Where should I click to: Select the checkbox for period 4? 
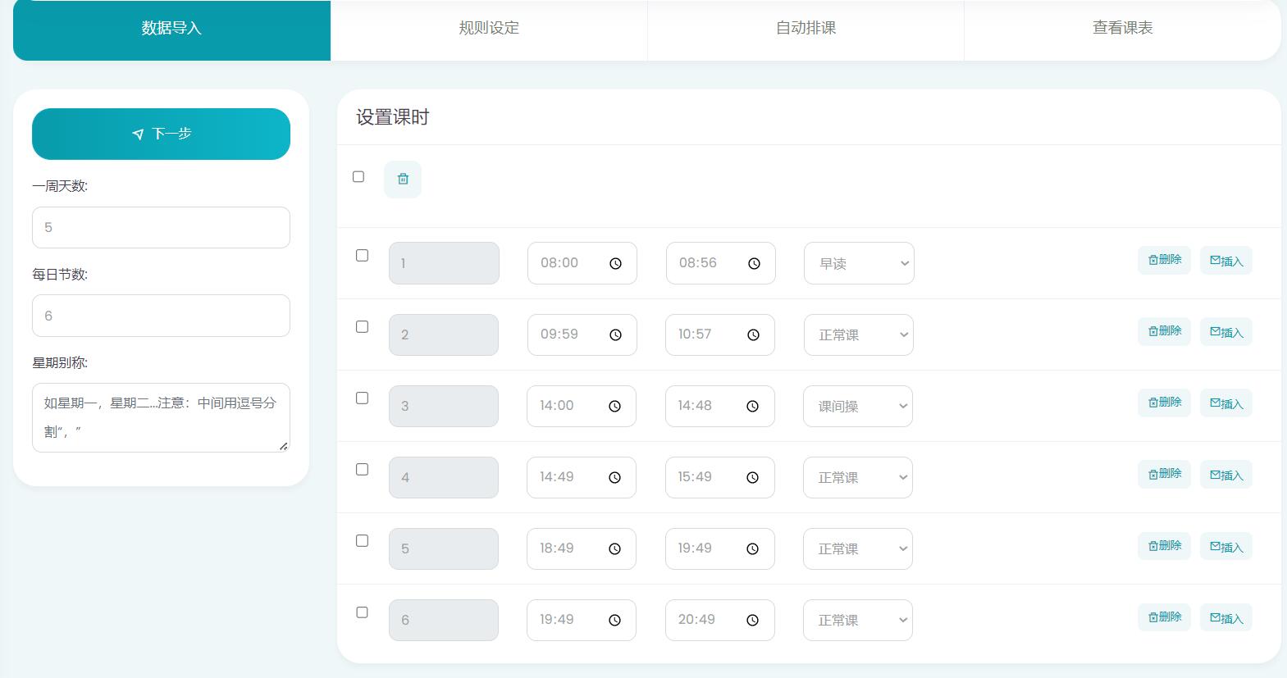(362, 469)
